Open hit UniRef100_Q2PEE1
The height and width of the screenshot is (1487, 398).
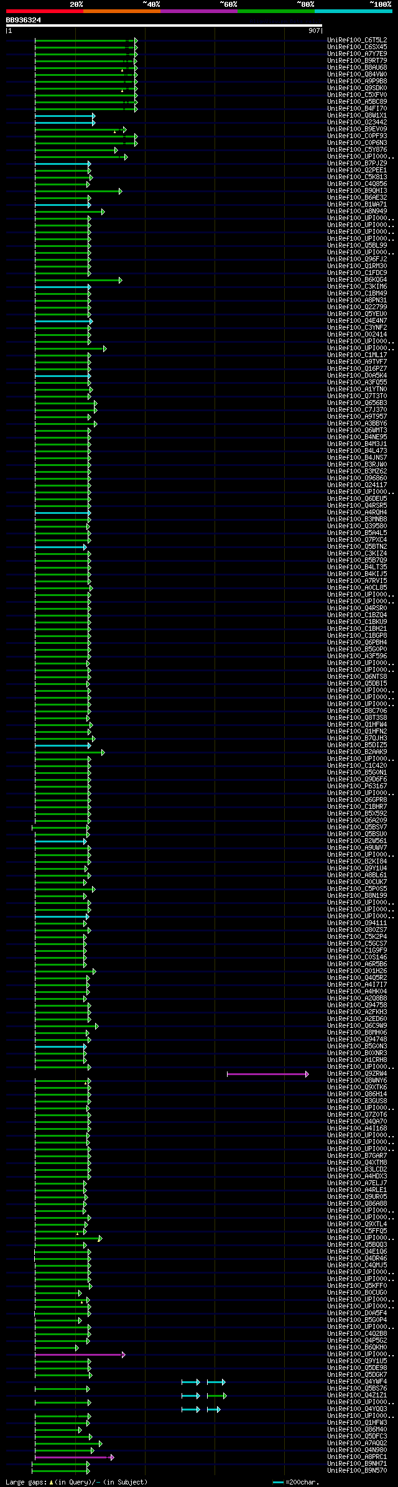pyautogui.click(x=357, y=170)
